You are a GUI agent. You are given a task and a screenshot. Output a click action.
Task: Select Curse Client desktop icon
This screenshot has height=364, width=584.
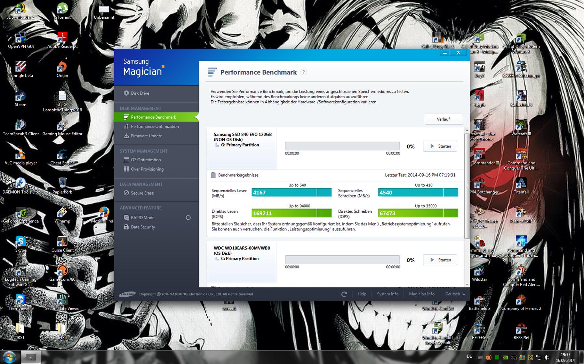point(62,244)
